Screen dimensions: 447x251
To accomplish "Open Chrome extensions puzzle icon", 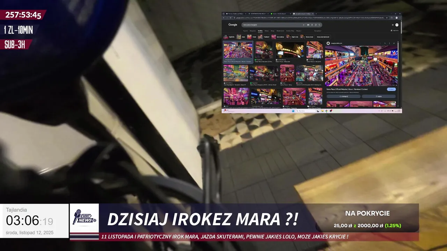I will click(391, 18).
